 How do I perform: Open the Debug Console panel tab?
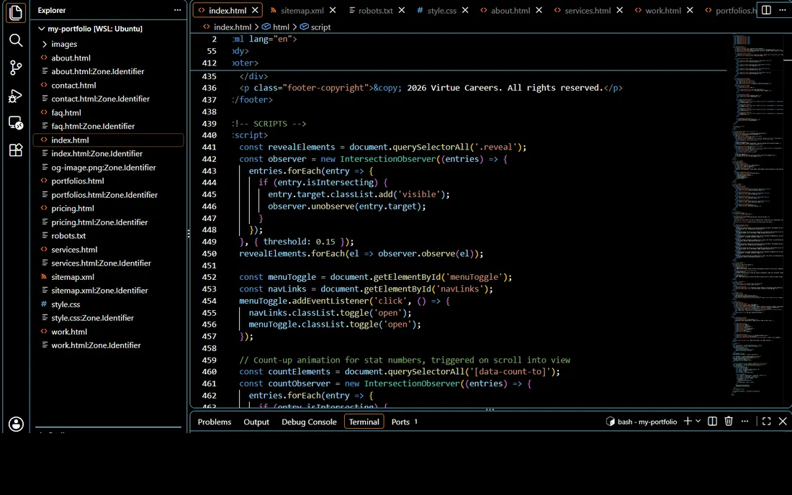click(x=309, y=422)
